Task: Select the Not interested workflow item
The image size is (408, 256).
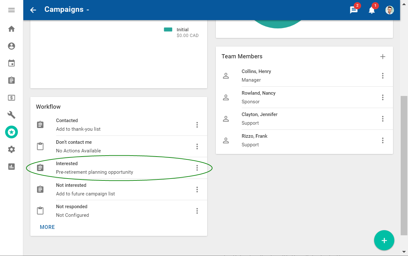Action: point(85,189)
